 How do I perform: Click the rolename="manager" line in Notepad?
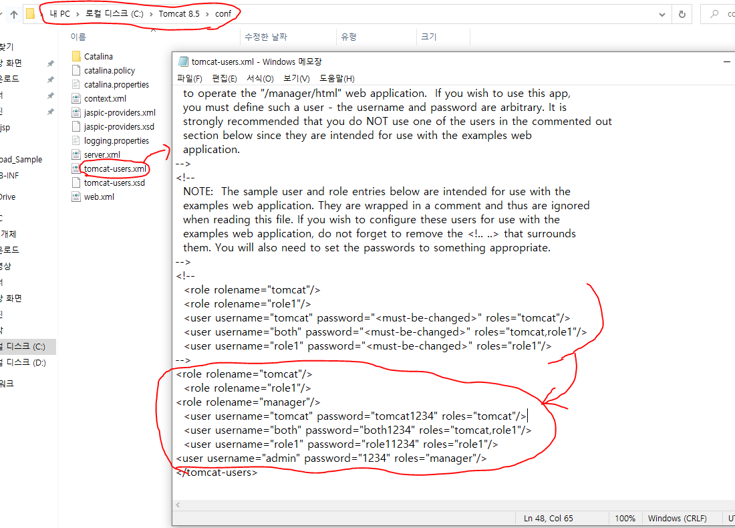[249, 402]
